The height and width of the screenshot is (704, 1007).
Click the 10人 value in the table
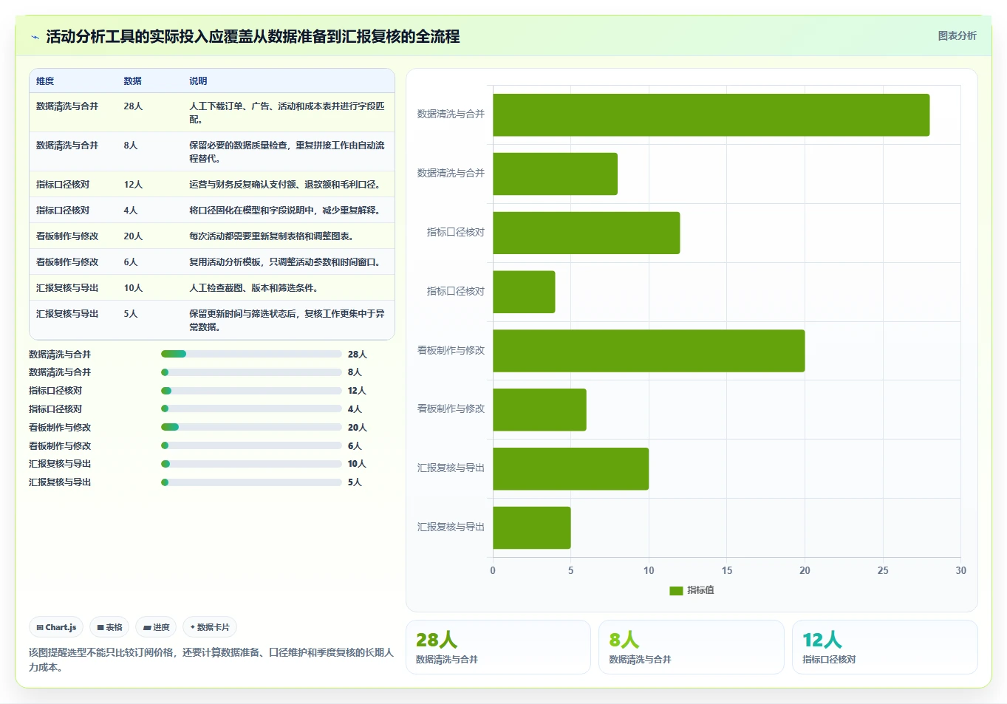tap(133, 288)
